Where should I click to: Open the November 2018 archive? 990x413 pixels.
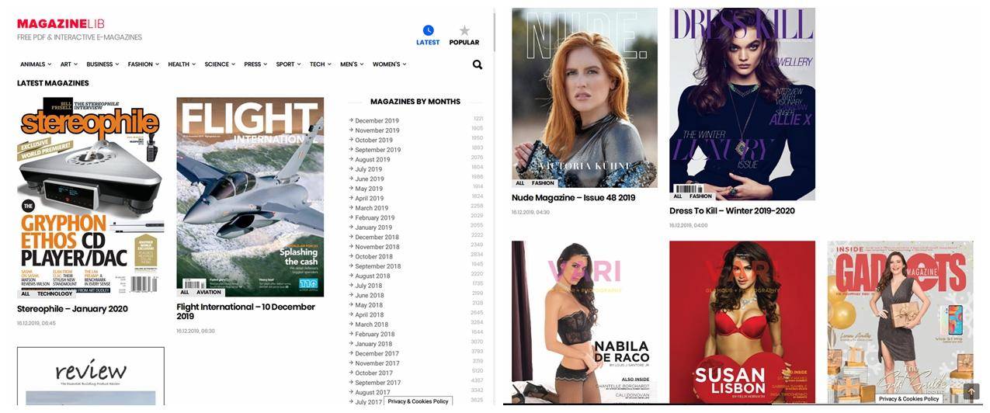[377, 247]
